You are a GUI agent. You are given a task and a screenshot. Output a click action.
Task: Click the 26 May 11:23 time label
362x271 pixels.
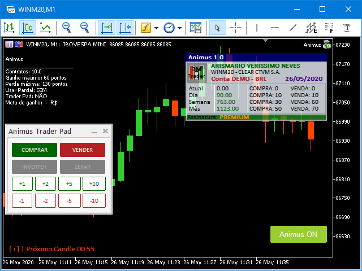pos(163,262)
